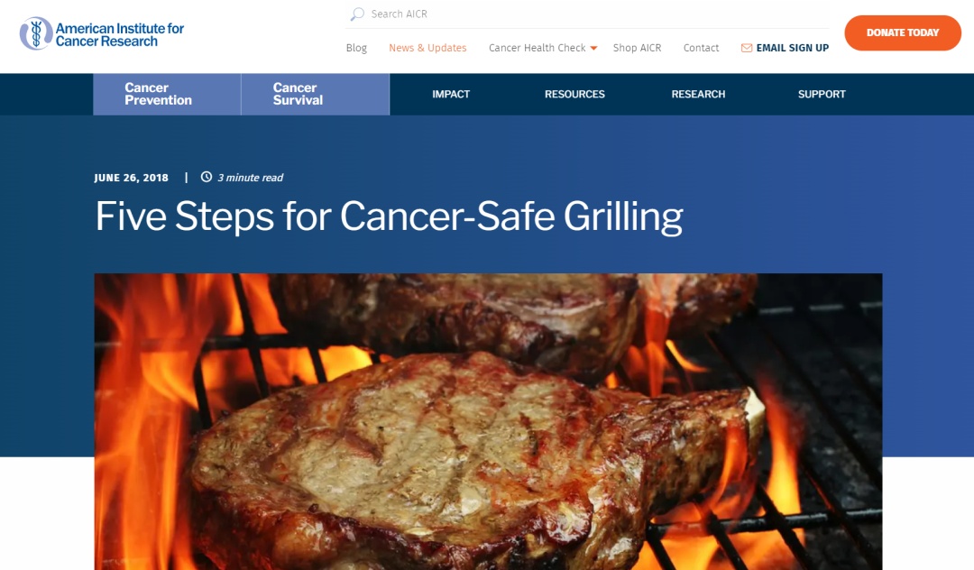Open the Cancer Health Check menu

[x=538, y=48]
